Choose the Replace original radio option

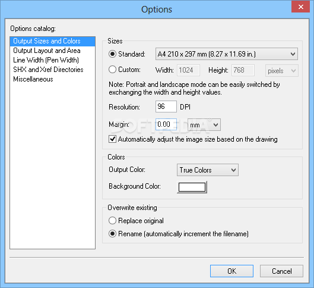112,221
